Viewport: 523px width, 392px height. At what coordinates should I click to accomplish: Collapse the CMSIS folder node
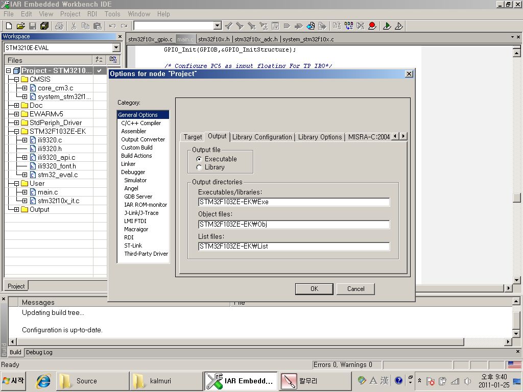[x=16, y=79]
